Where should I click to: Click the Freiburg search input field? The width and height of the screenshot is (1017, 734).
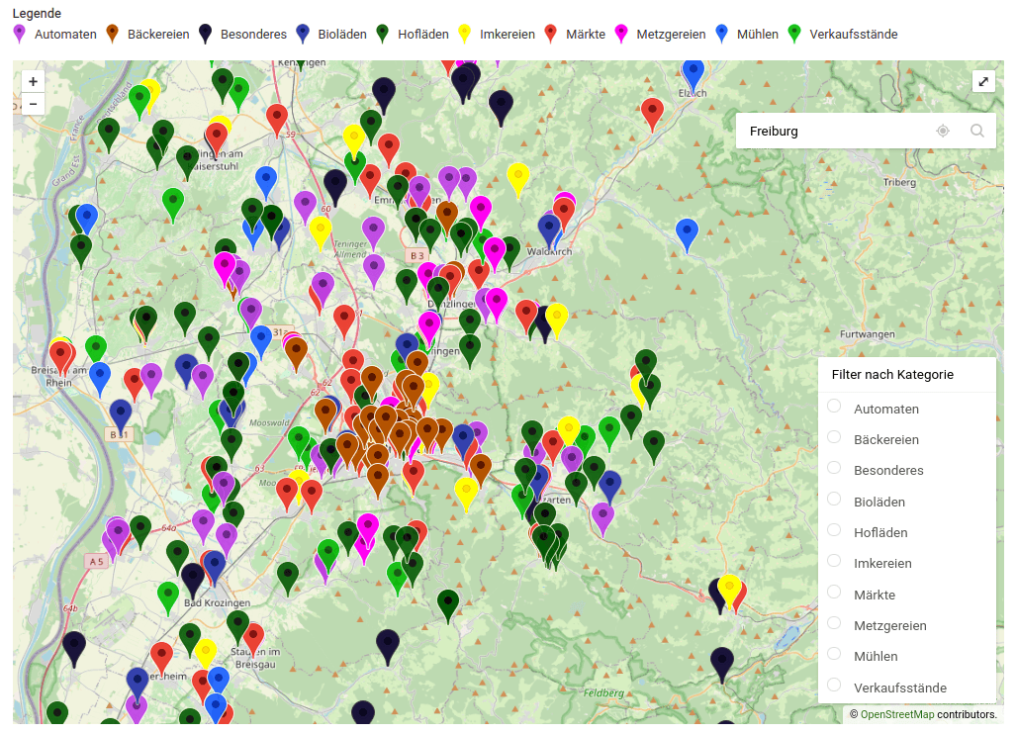(x=831, y=131)
